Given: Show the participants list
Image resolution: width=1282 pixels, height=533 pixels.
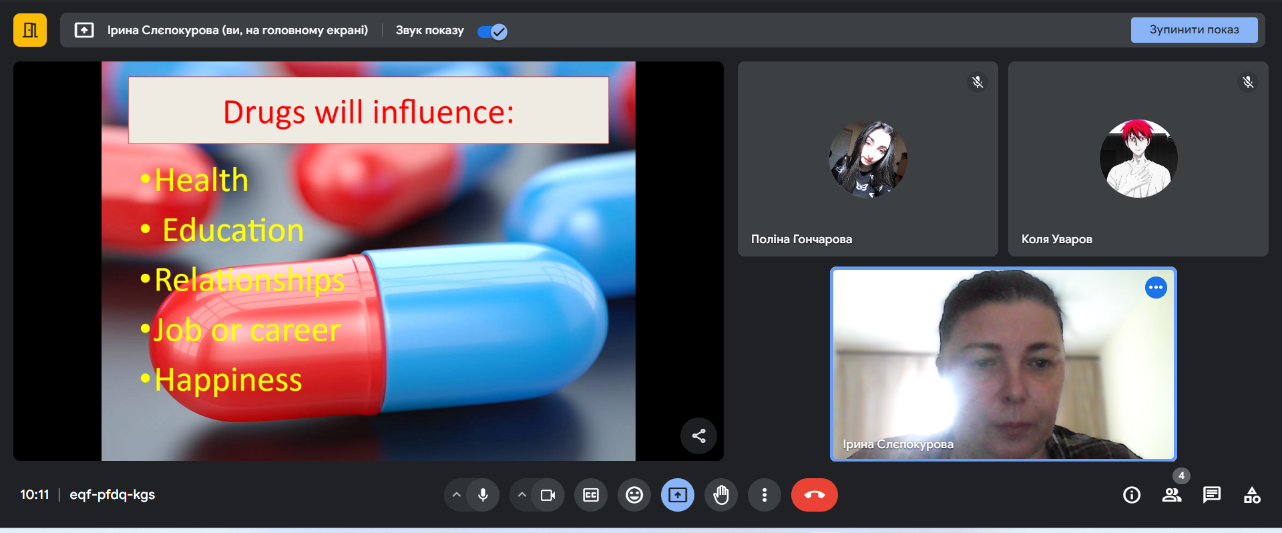Looking at the screenshot, I should pos(1172,495).
